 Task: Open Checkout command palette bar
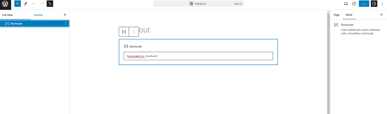pyautogui.click(x=199, y=4)
